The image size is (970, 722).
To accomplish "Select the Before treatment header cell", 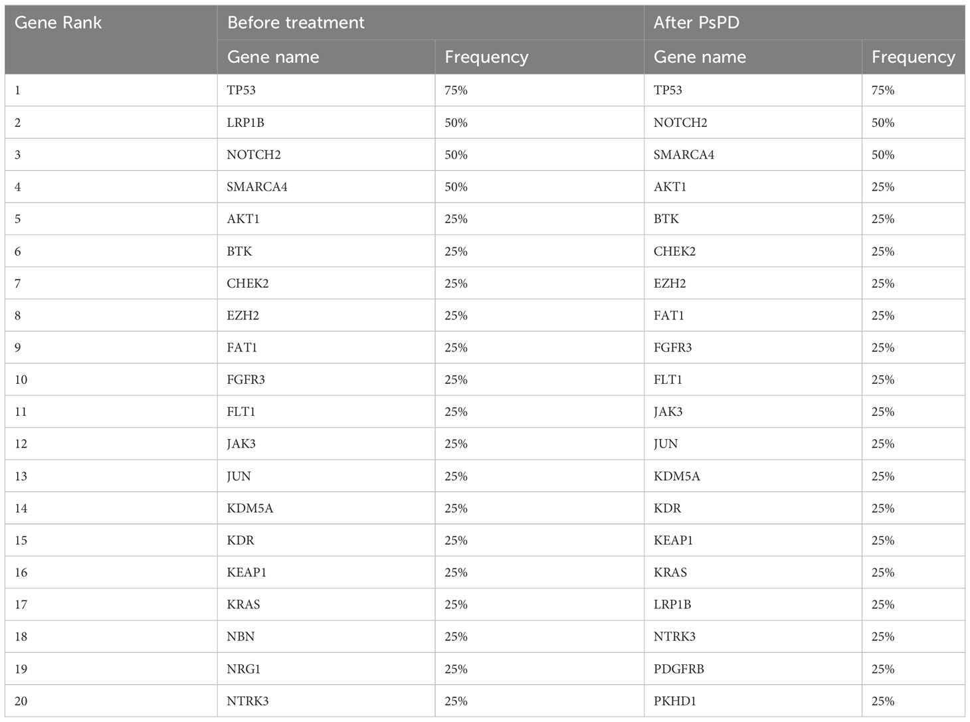I will click(x=431, y=23).
